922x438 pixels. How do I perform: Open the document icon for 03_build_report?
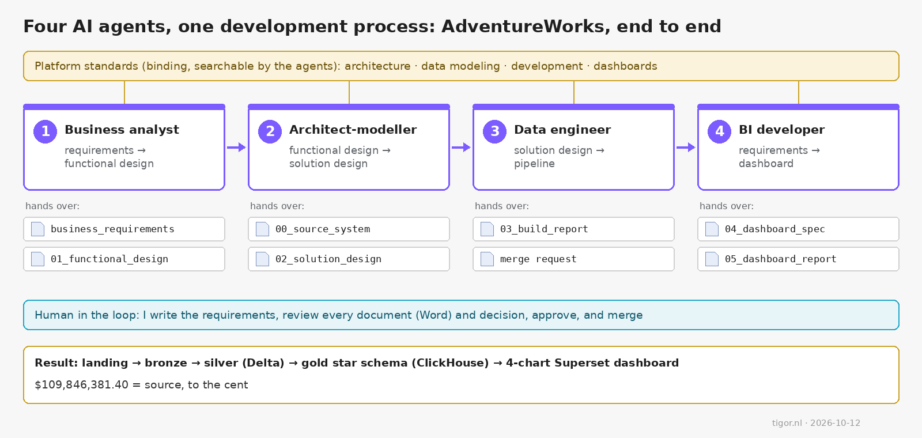487,229
